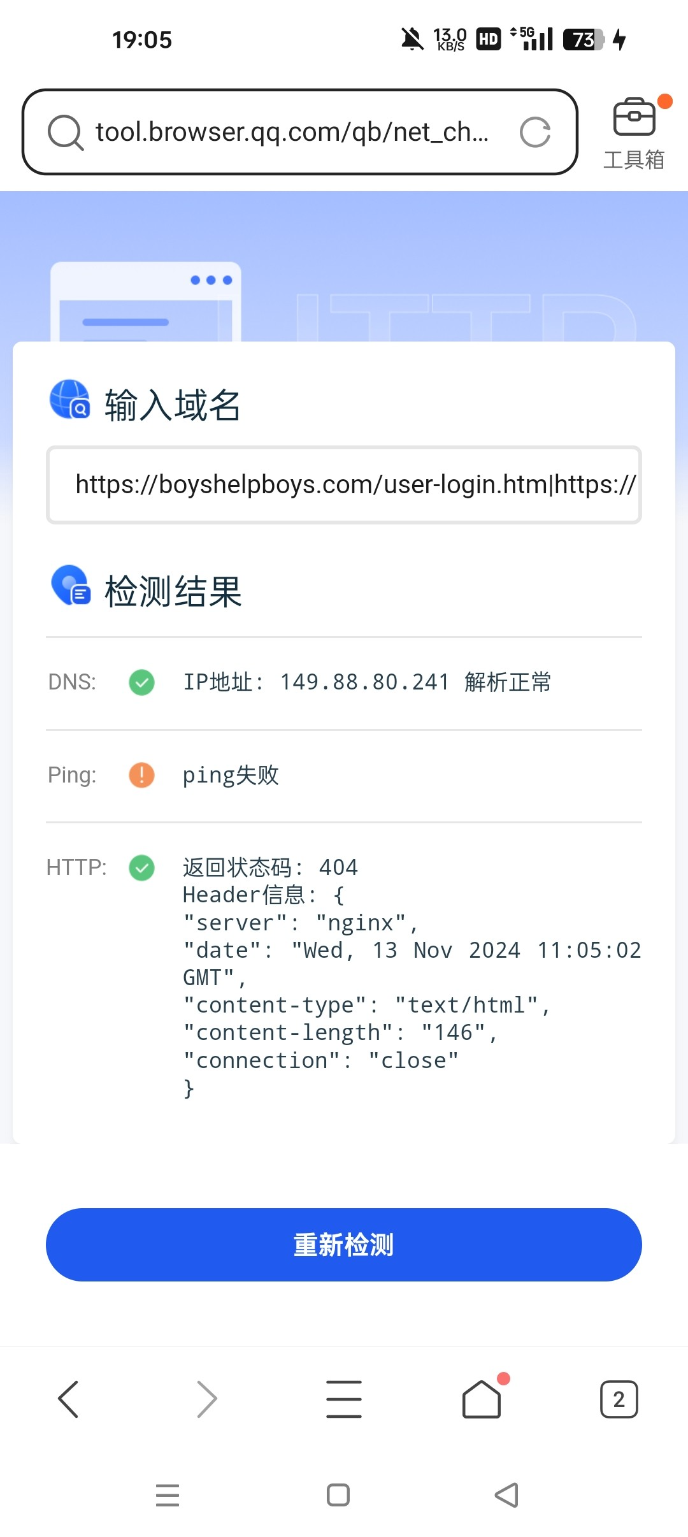The image size is (688, 1537).
Task: Tap the search magnifier icon in address bar
Action: point(66,133)
